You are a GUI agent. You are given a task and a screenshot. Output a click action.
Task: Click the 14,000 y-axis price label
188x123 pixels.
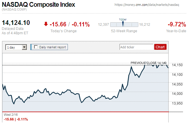click(177, 93)
